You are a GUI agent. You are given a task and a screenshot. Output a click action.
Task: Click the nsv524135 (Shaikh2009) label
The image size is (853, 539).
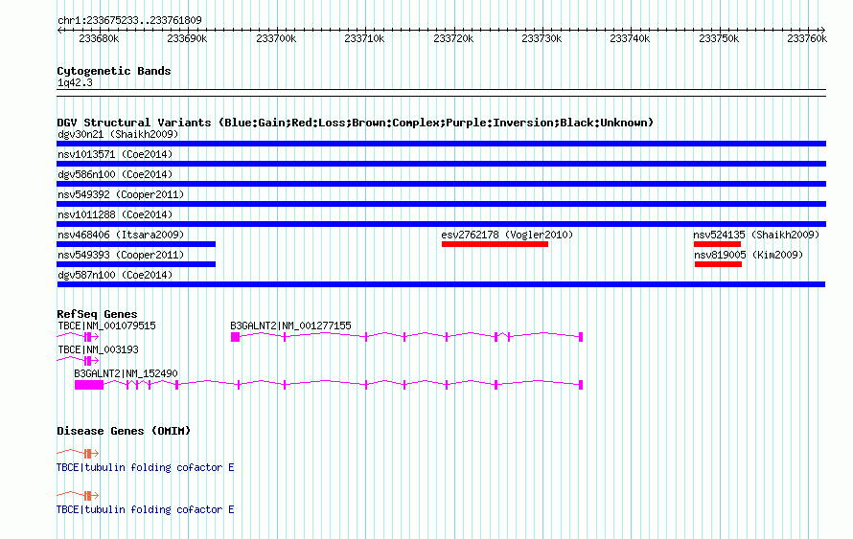(756, 235)
